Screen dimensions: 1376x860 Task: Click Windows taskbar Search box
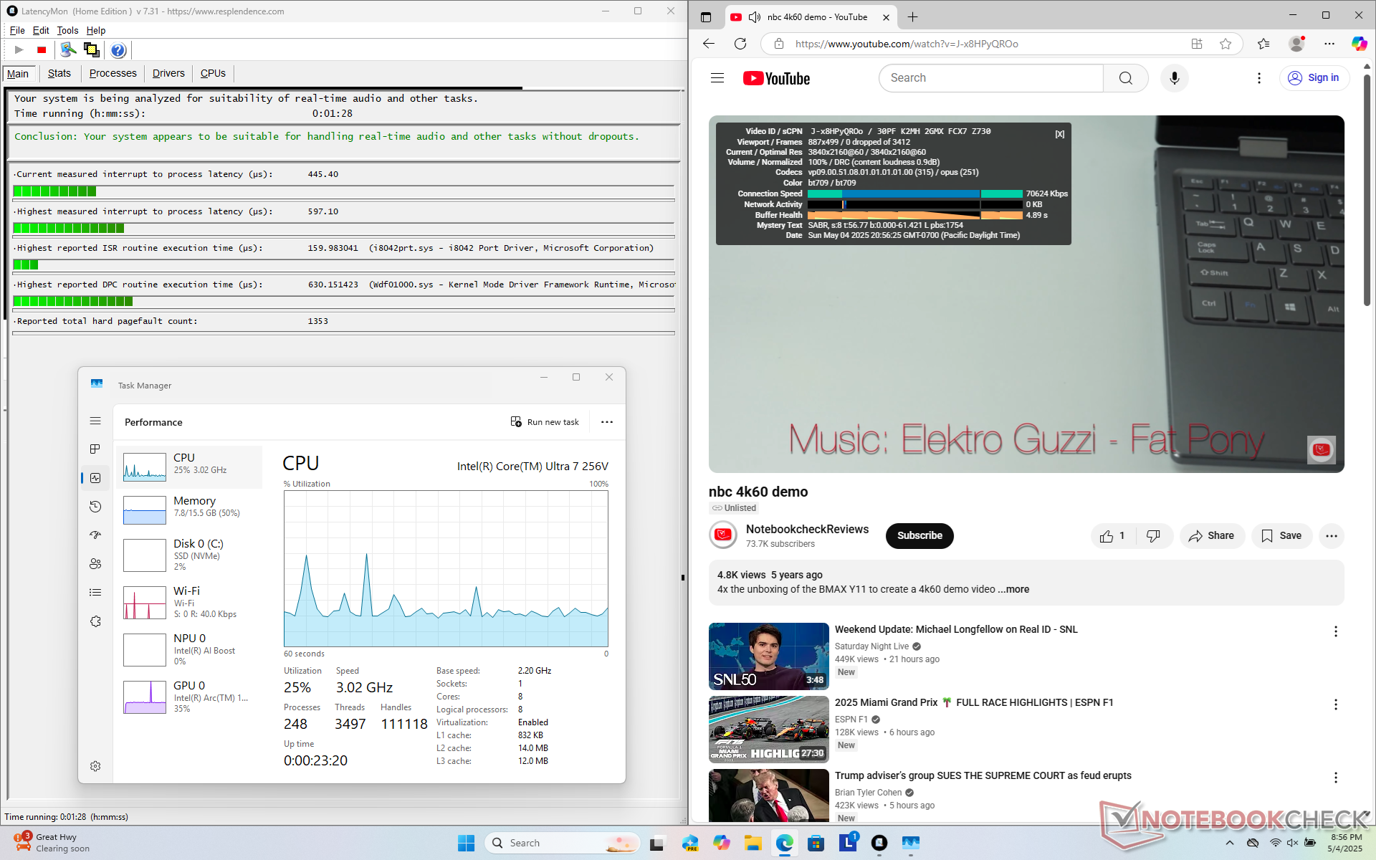[x=563, y=843]
